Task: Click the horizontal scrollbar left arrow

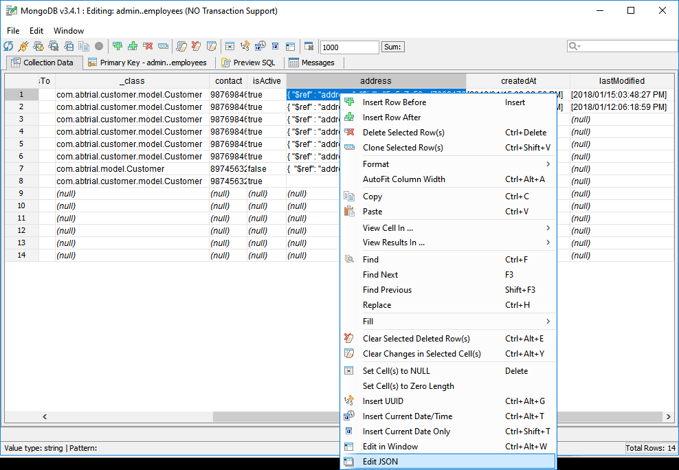Action: click(45, 417)
